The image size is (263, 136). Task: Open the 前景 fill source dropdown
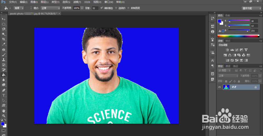pyautogui.click(x=19, y=8)
